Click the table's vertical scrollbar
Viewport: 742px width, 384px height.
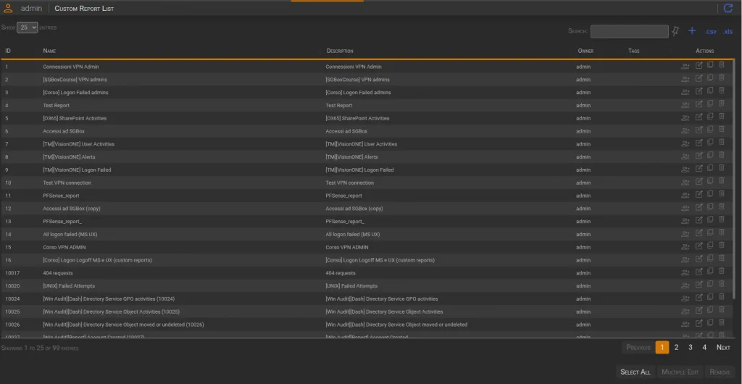point(735,180)
